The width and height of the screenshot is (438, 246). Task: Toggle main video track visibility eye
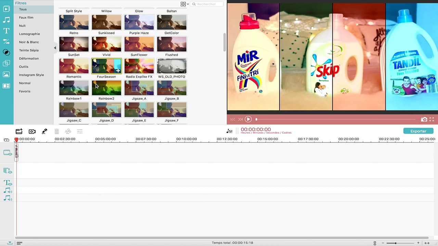[x=10, y=154]
